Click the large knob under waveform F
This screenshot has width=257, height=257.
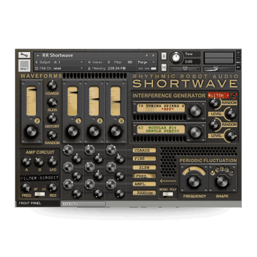31,132
